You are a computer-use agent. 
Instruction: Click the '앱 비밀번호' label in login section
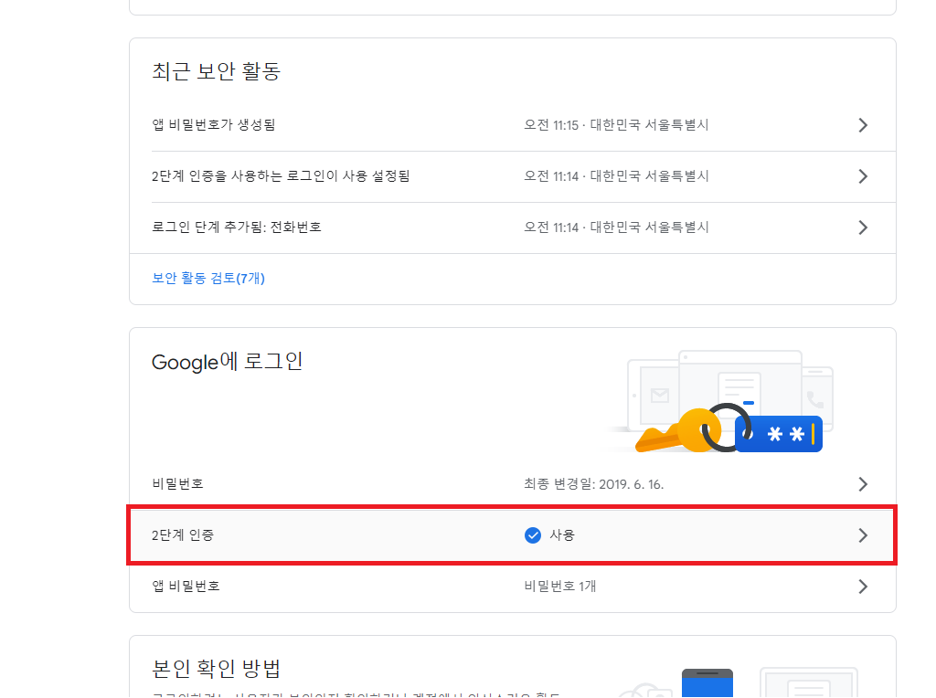[x=186, y=587]
